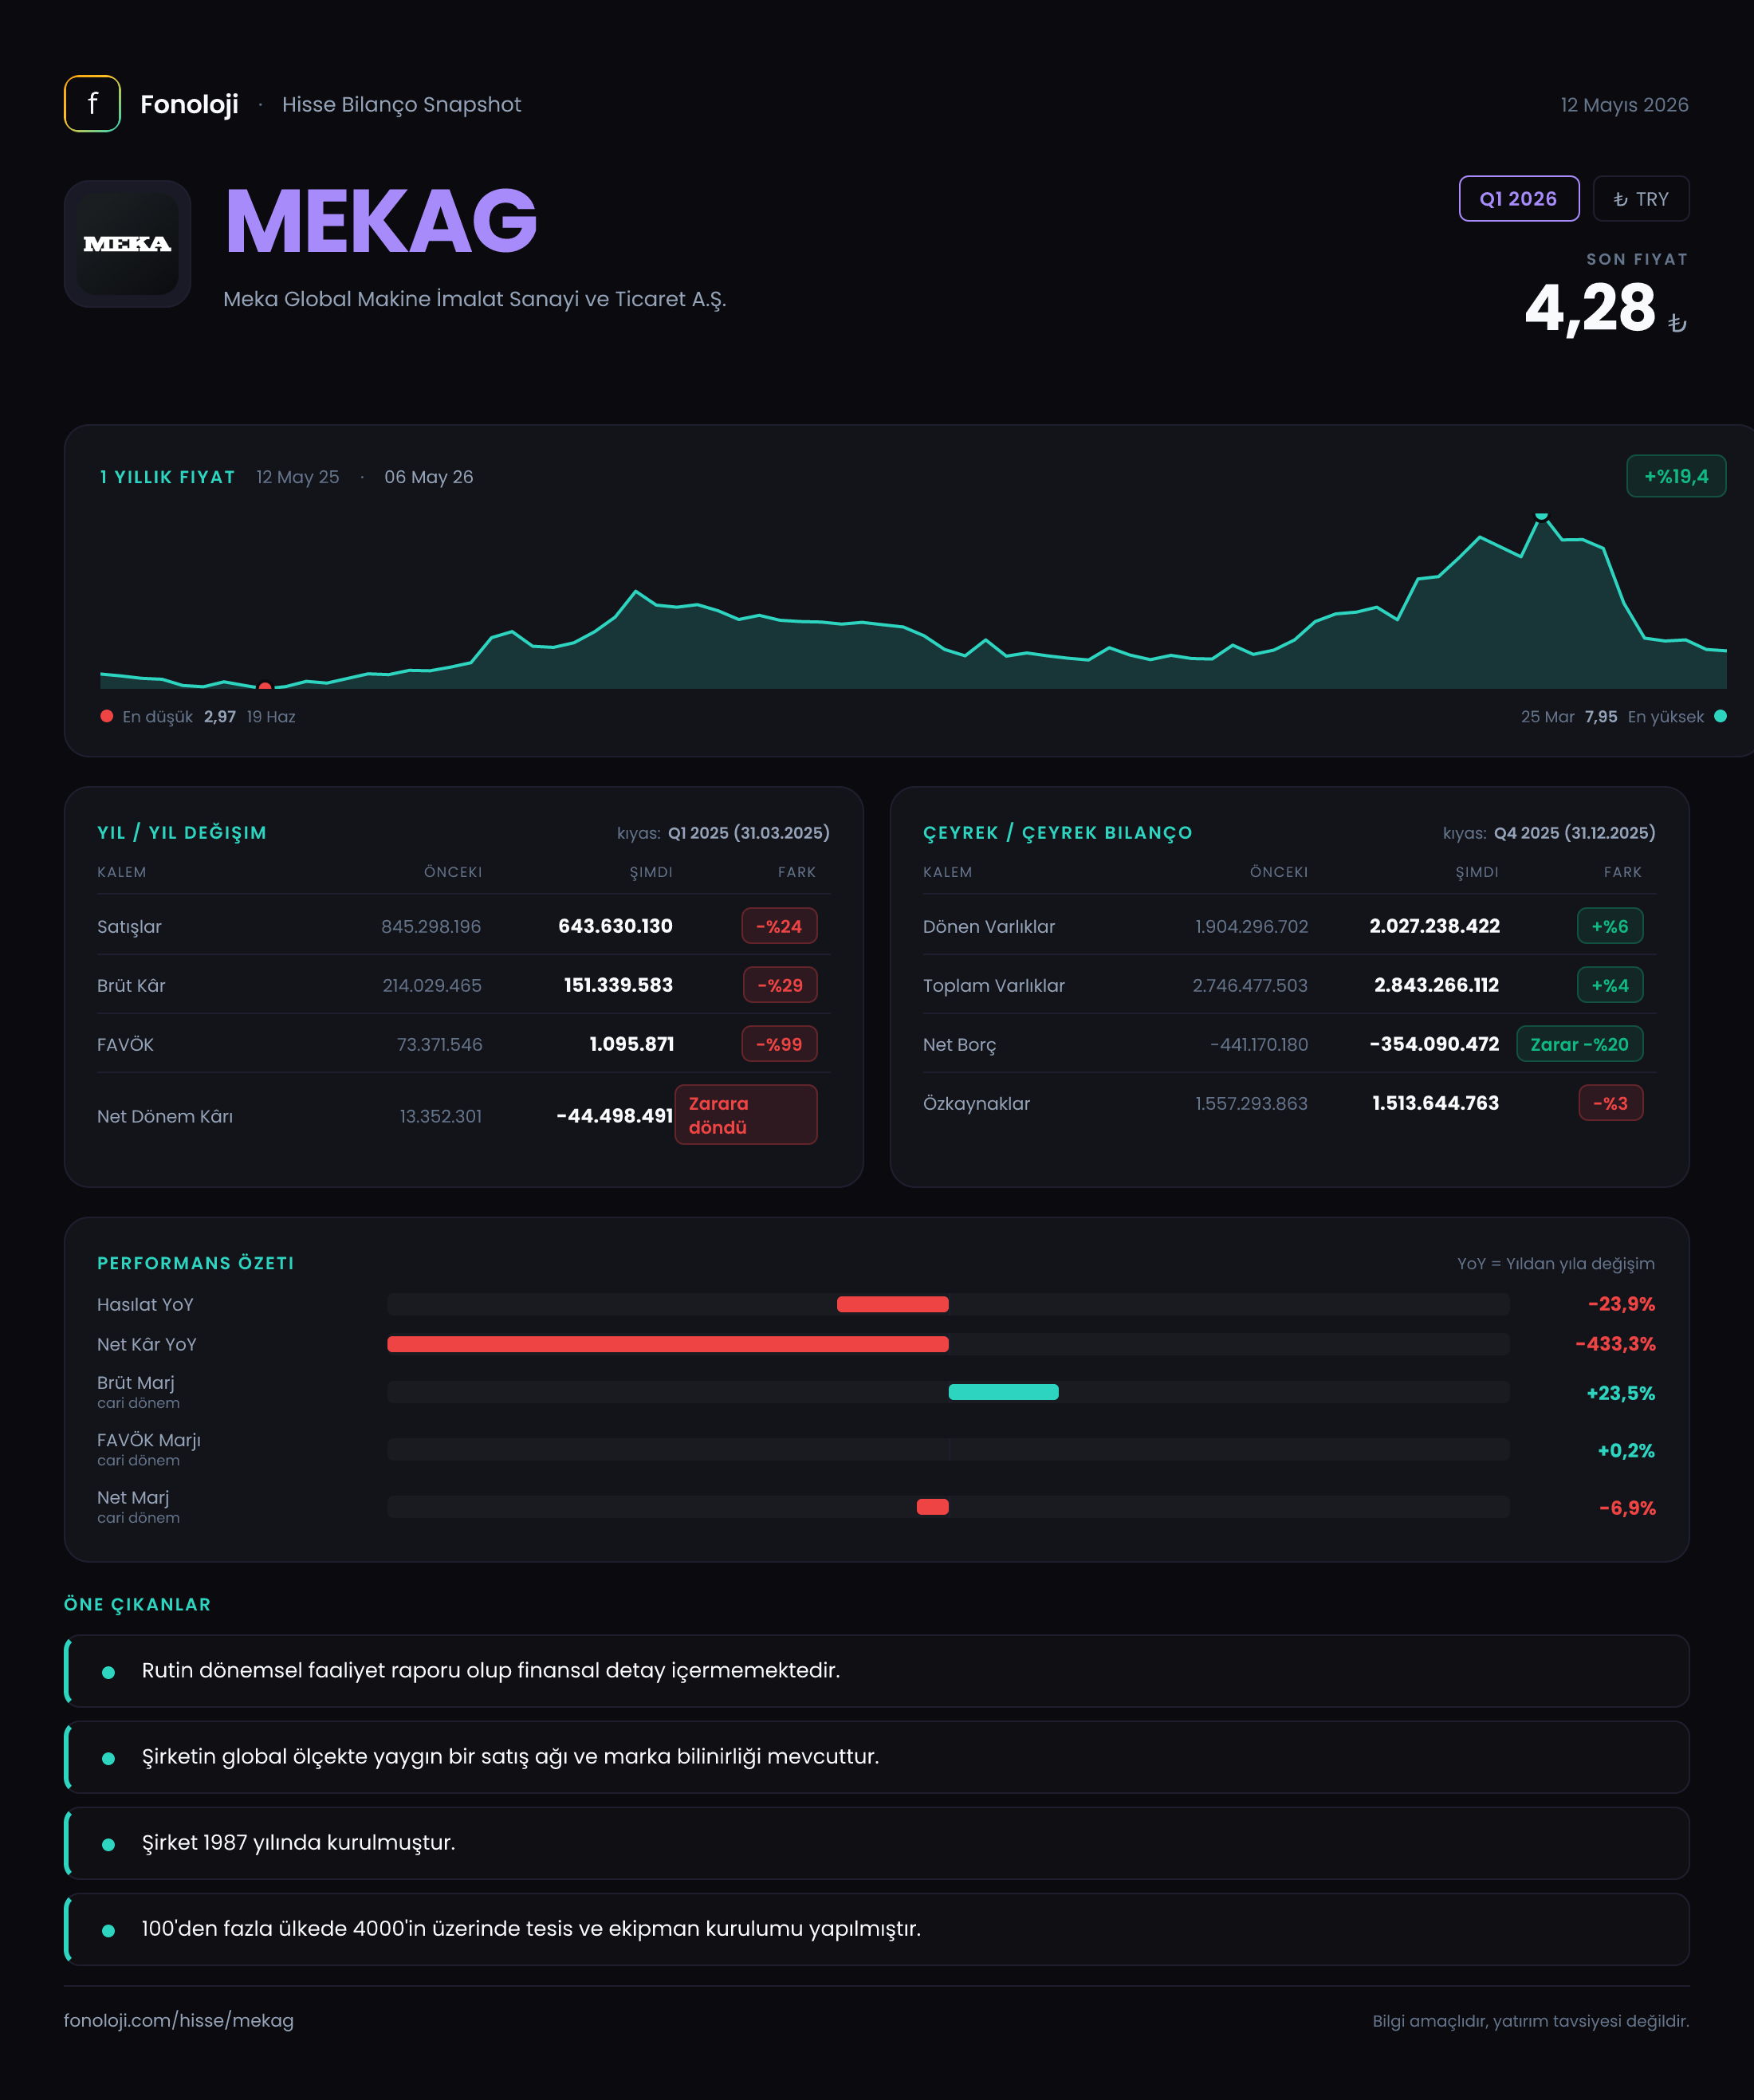Click highlight about global satış ağı
This screenshot has width=1754, height=2100.
pyautogui.click(x=877, y=1757)
